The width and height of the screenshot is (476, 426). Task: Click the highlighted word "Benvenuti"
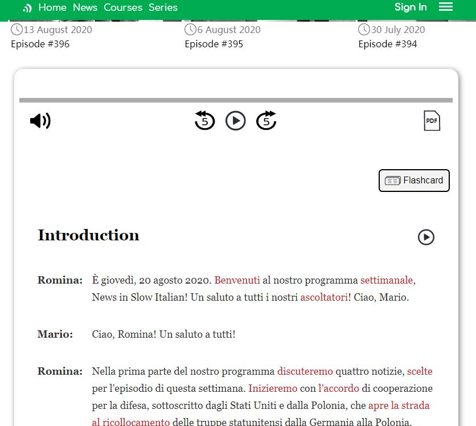(x=237, y=280)
